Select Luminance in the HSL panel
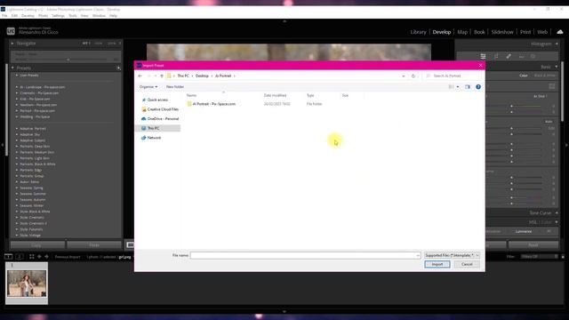Screen dimensions: 569x320 click(524, 231)
